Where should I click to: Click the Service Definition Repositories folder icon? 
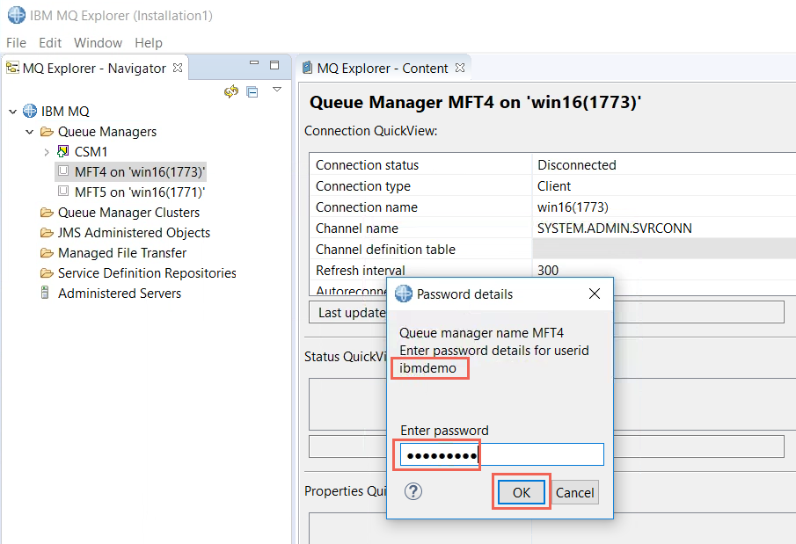[x=47, y=273]
